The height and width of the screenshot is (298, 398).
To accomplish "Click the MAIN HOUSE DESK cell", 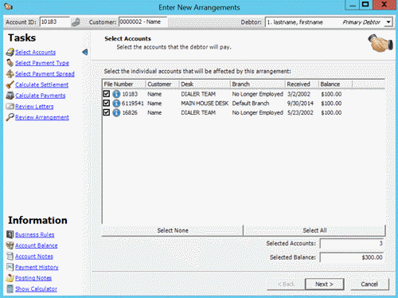I will pos(205,104).
